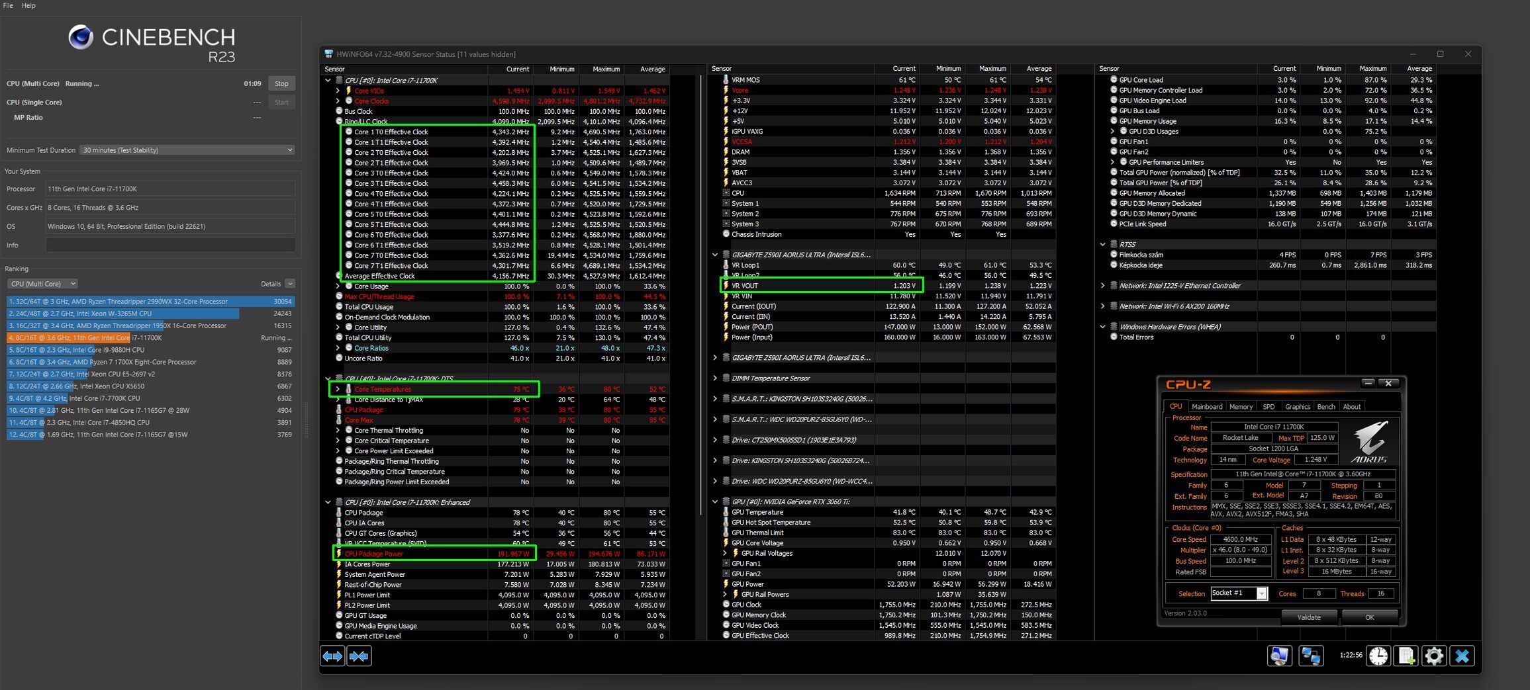1530x690 pixels.
Task: Click Chassis Intrusion row icon
Action: pos(726,234)
